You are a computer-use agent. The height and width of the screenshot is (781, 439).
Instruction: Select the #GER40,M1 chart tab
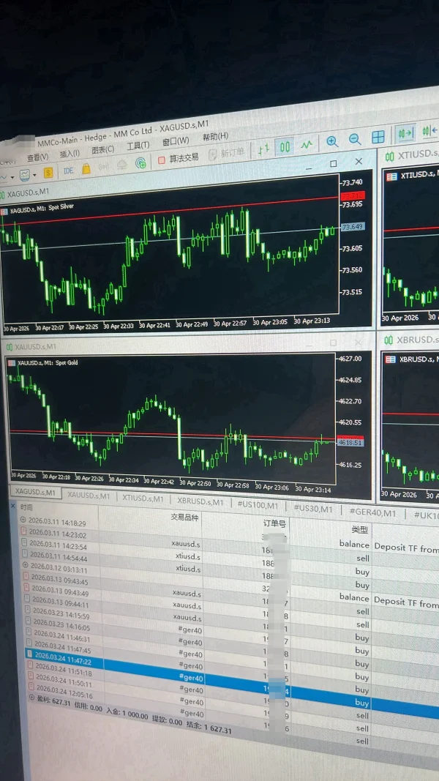tap(373, 512)
